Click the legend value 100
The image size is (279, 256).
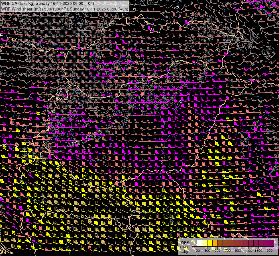pos(197,251)
